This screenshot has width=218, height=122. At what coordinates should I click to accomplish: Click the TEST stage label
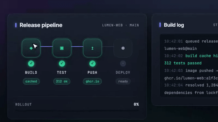tap(62, 72)
